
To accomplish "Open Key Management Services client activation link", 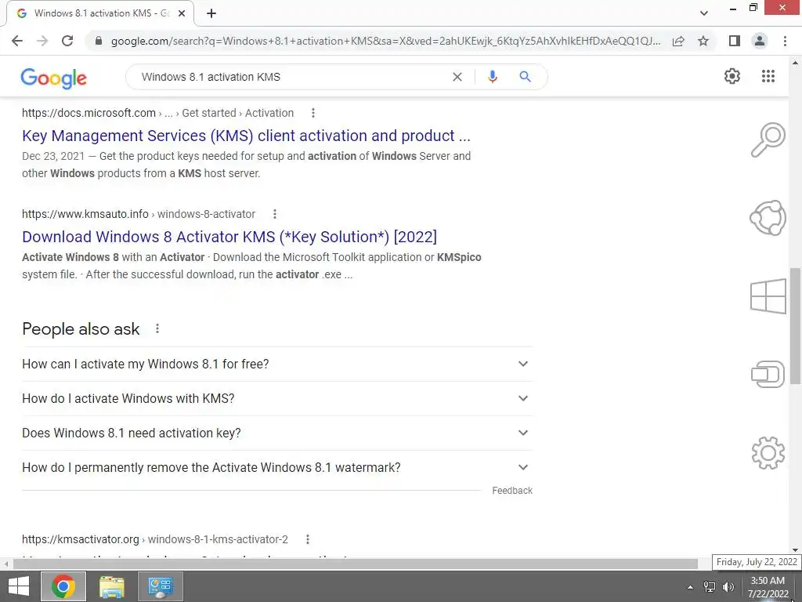I will [x=246, y=136].
